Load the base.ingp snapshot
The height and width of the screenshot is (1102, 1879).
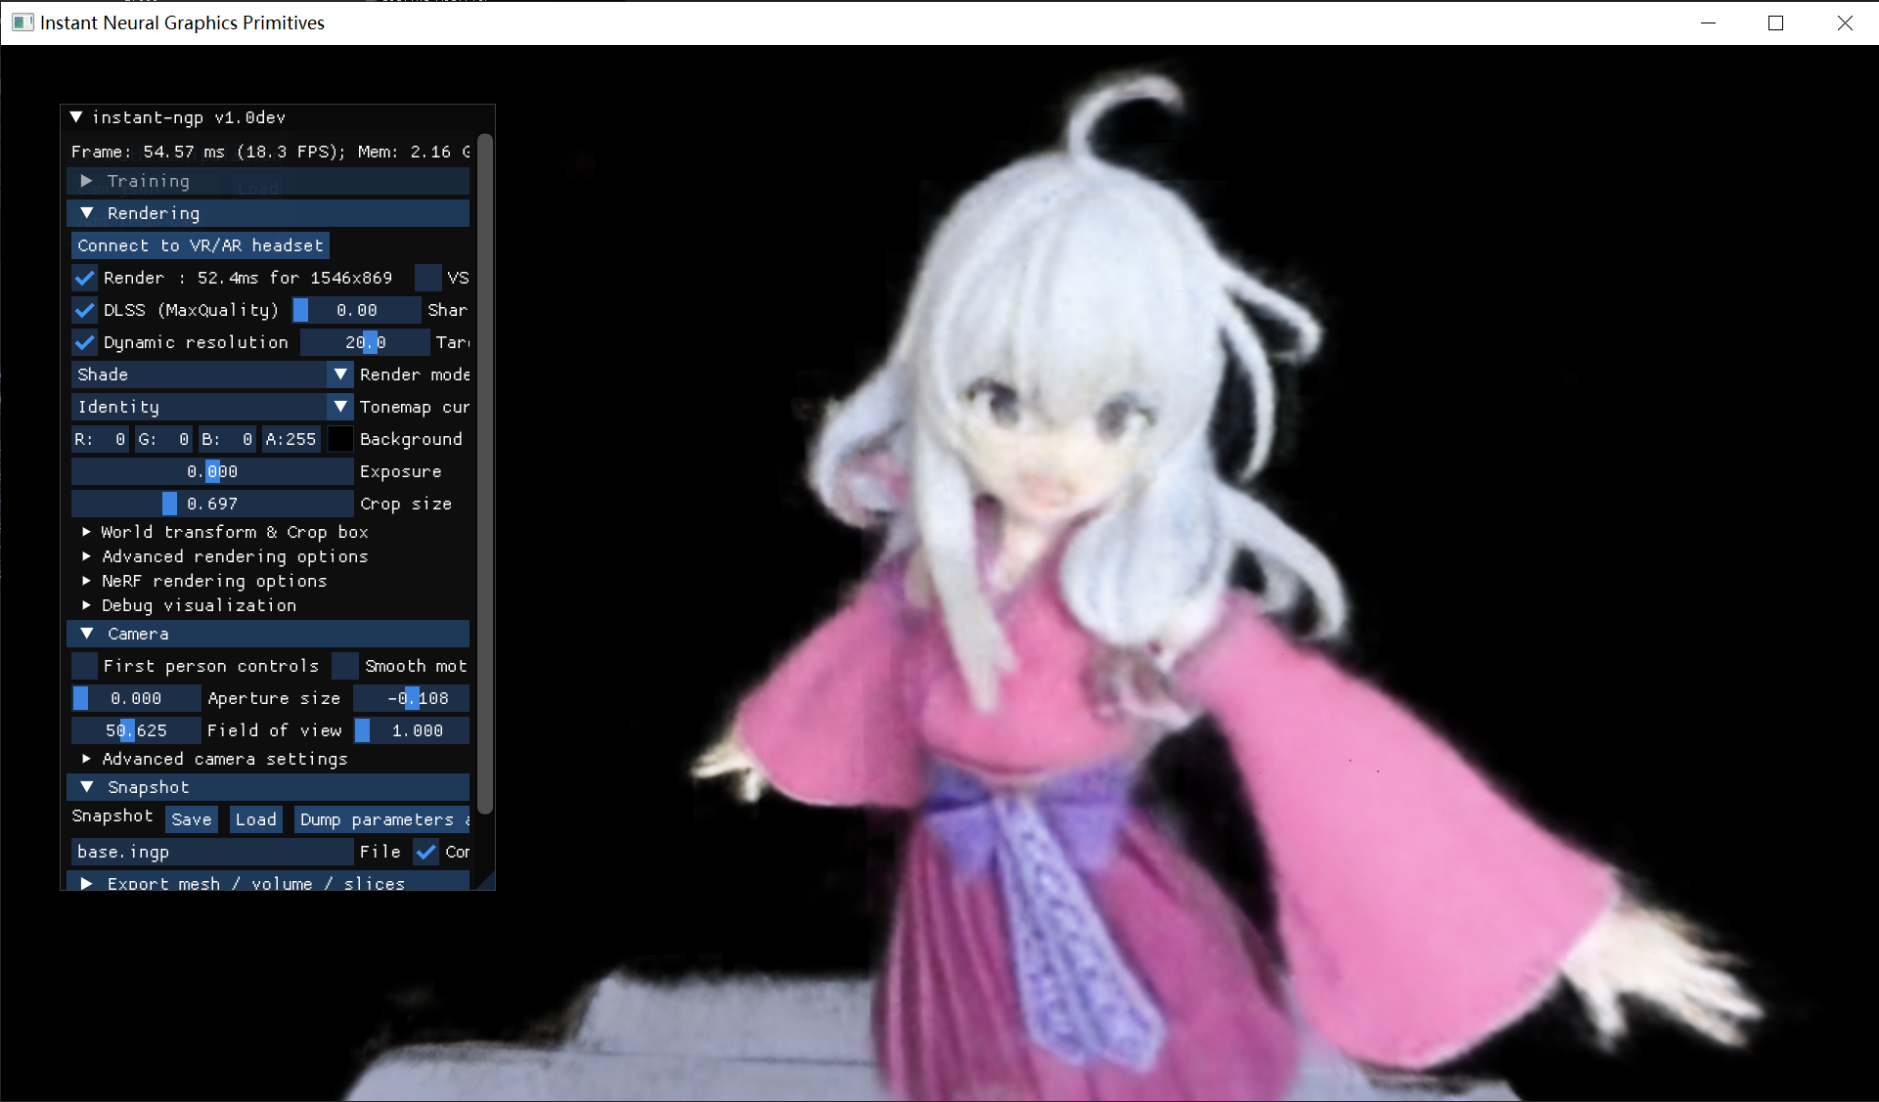point(255,819)
